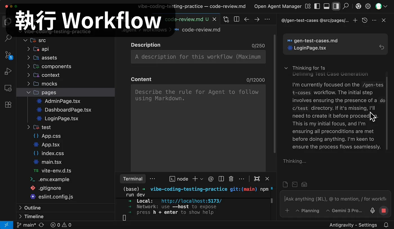The height and width of the screenshot is (229, 394).
Task: Click Antigravity - Settings in status bar
Action: click(353, 225)
